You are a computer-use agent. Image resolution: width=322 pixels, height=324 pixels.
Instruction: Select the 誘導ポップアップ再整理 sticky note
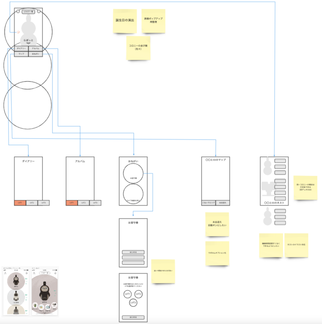tap(153, 21)
